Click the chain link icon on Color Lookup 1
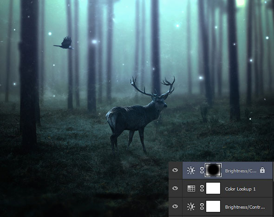 (202, 188)
